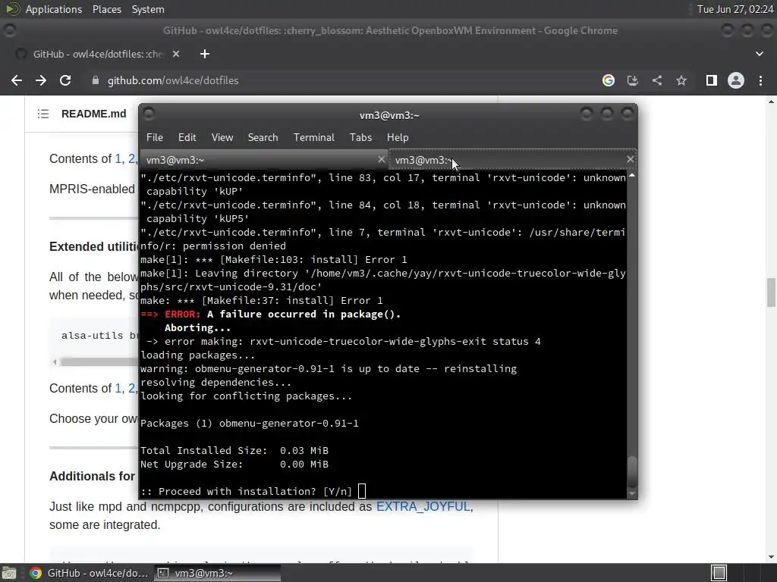Close first vm3@vm3 terminal tab
777x582 pixels.
[381, 159]
